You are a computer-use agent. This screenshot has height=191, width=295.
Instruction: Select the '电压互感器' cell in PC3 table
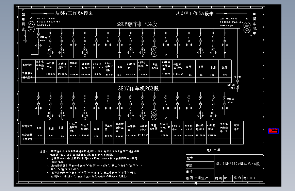point(154,127)
